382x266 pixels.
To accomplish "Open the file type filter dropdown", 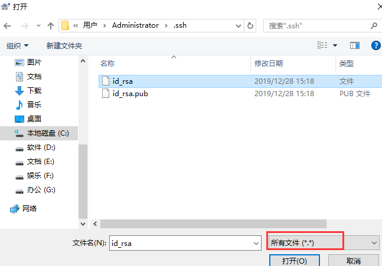I will pyautogui.click(x=324, y=242).
